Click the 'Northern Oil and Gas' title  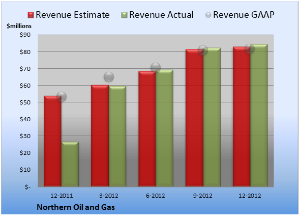pos(76,207)
